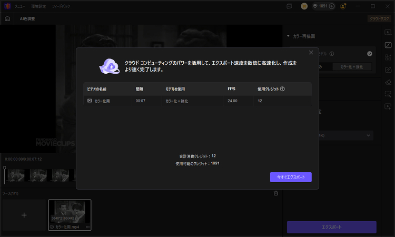Delete source with the trash icon
The width and height of the screenshot is (395, 237).
pyautogui.click(x=275, y=193)
